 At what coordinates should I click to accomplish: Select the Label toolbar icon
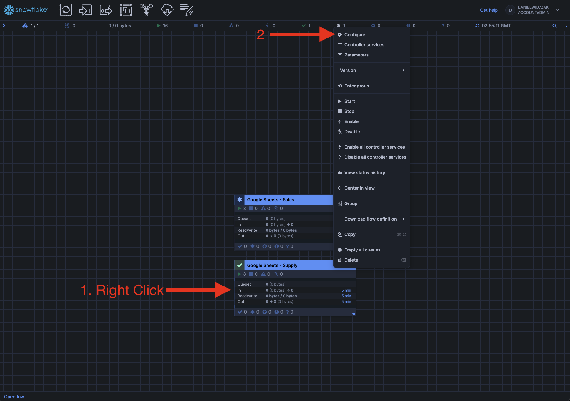point(187,10)
